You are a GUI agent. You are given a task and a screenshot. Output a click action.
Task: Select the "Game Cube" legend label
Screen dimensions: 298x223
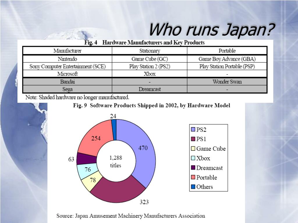[x=211, y=149]
